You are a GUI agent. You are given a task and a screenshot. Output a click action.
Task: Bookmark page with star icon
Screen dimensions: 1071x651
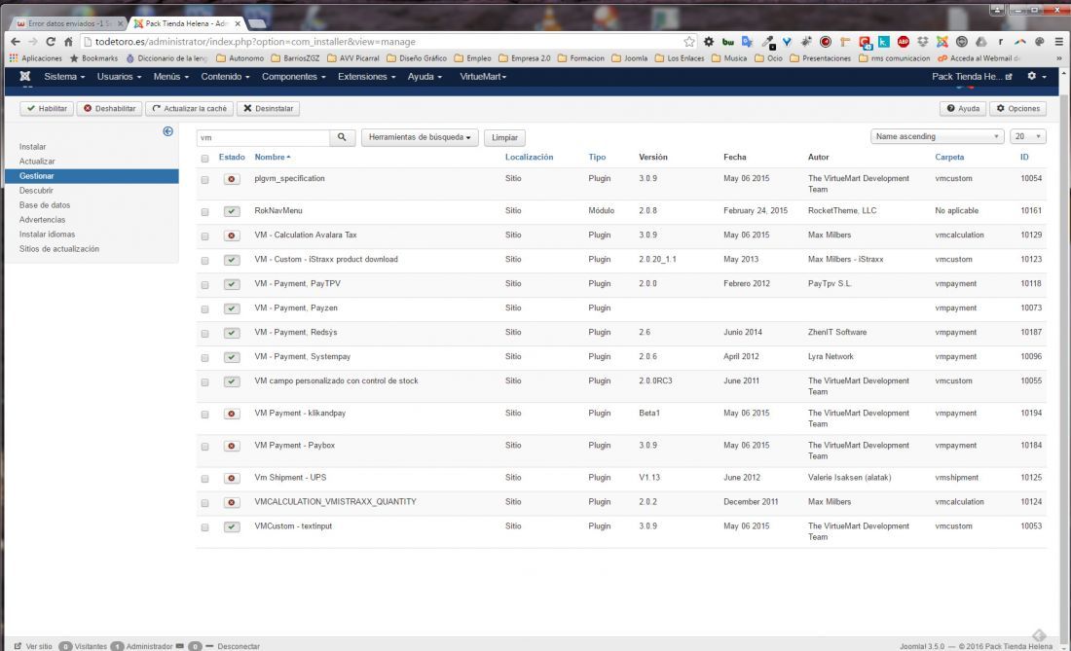click(689, 42)
